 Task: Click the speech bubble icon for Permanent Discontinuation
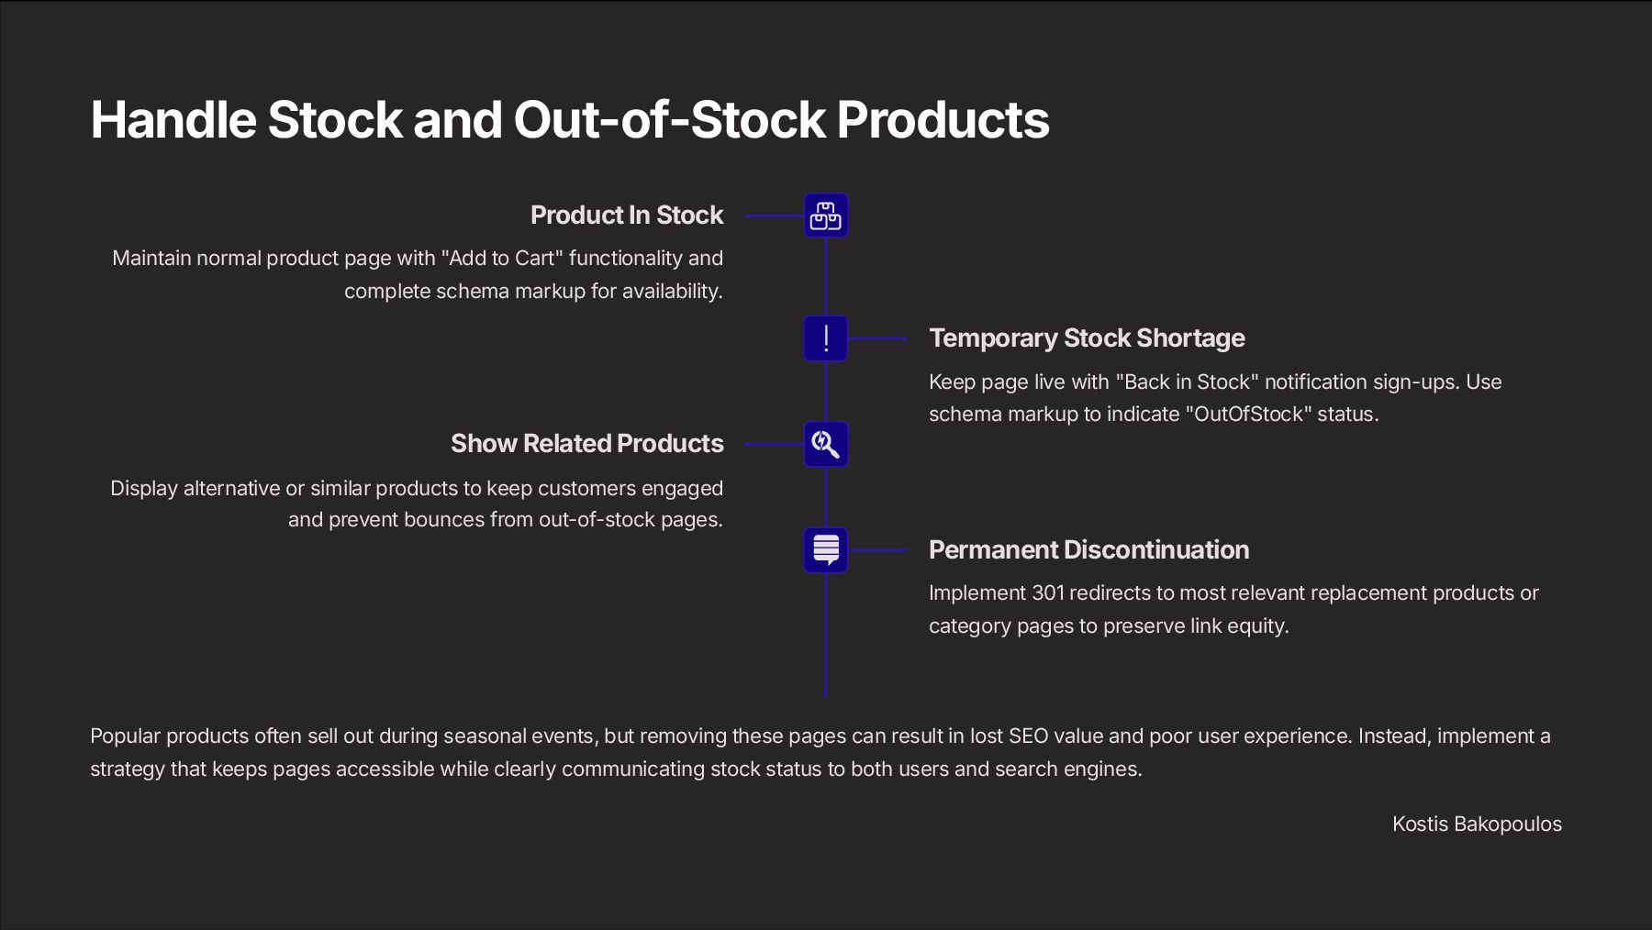(826, 550)
